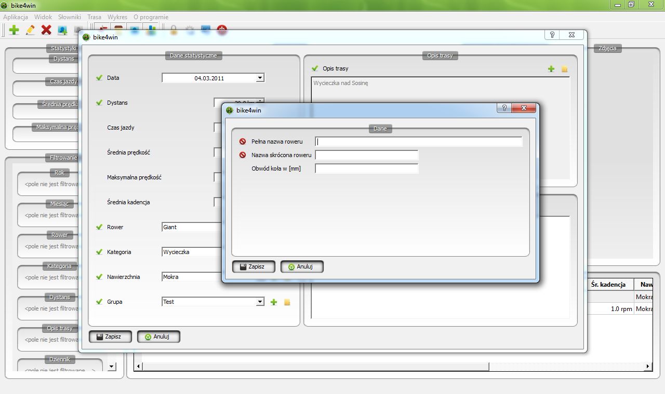The height and width of the screenshot is (394, 665).
Task: Click Zapisz in the bike data dialog
Action: (254, 266)
